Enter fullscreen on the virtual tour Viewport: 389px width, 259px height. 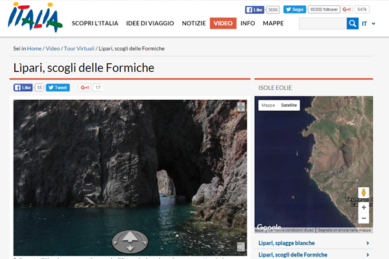pyautogui.click(x=241, y=107)
